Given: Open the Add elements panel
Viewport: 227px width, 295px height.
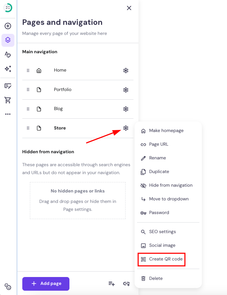Looking at the screenshot, I should tap(8, 26).
